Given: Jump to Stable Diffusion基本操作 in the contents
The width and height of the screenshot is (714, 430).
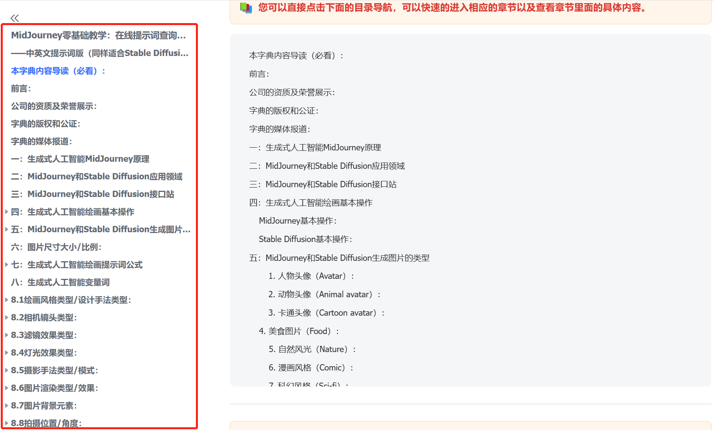Looking at the screenshot, I should [306, 239].
